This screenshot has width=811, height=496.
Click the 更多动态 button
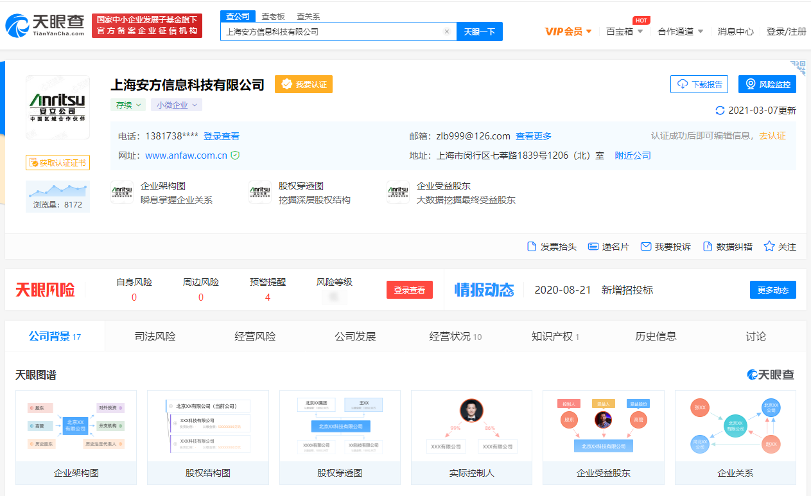tap(773, 290)
